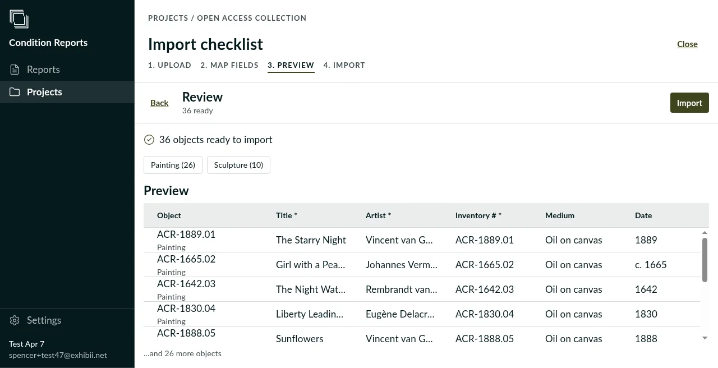Open Projects in the sidebar

tap(67, 92)
